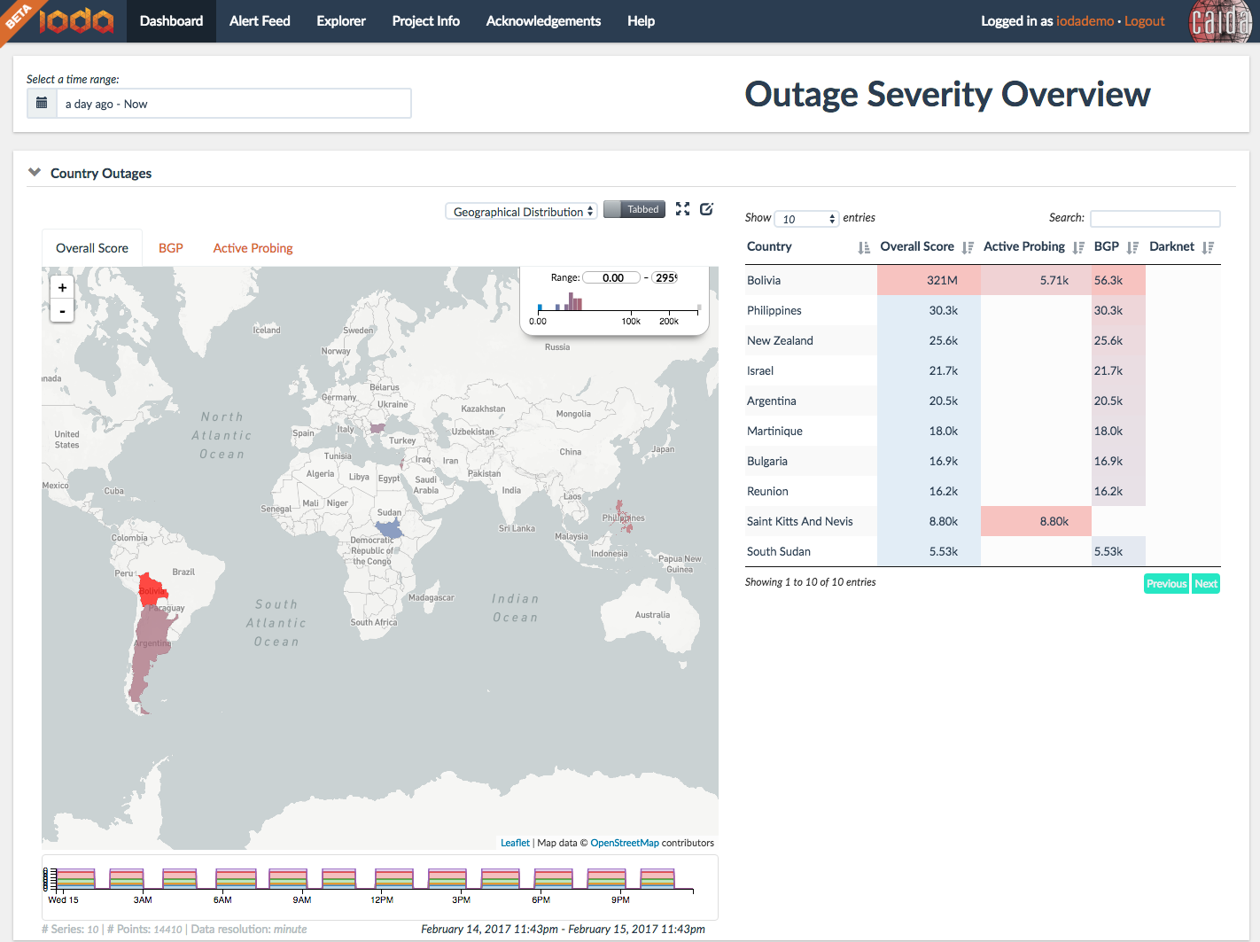The image size is (1260, 942).
Task: Click the 321M overall score cell
Action: 929,280
